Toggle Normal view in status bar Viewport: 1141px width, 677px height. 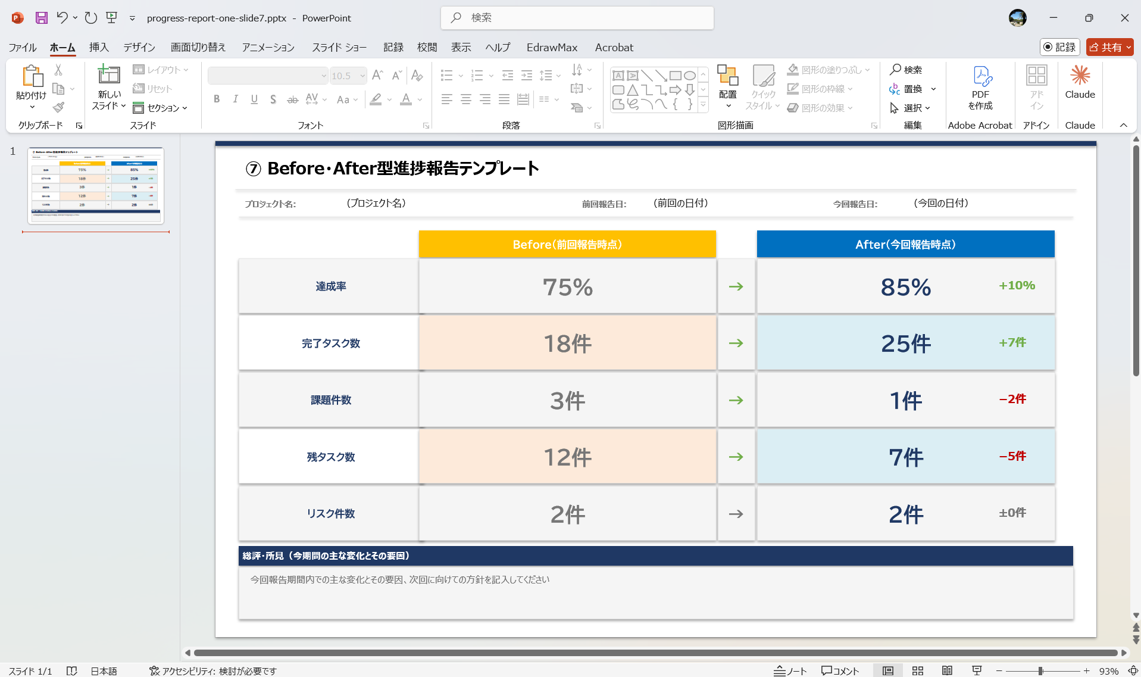[888, 670]
